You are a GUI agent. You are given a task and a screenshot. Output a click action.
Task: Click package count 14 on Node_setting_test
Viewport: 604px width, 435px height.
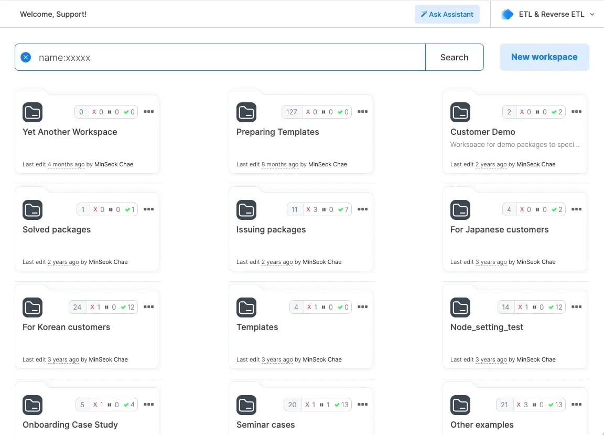point(505,307)
